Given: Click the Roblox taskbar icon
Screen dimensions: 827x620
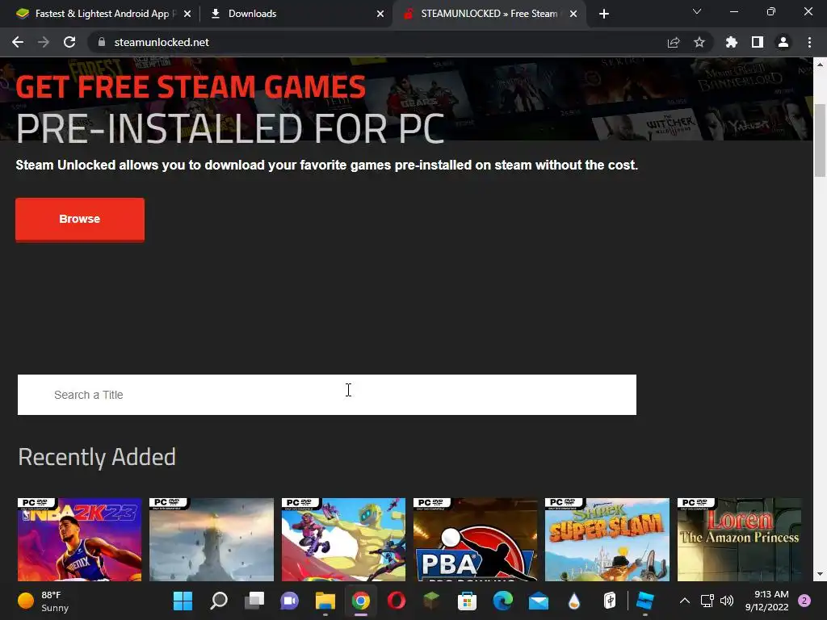Looking at the screenshot, I should pyautogui.click(x=645, y=601).
